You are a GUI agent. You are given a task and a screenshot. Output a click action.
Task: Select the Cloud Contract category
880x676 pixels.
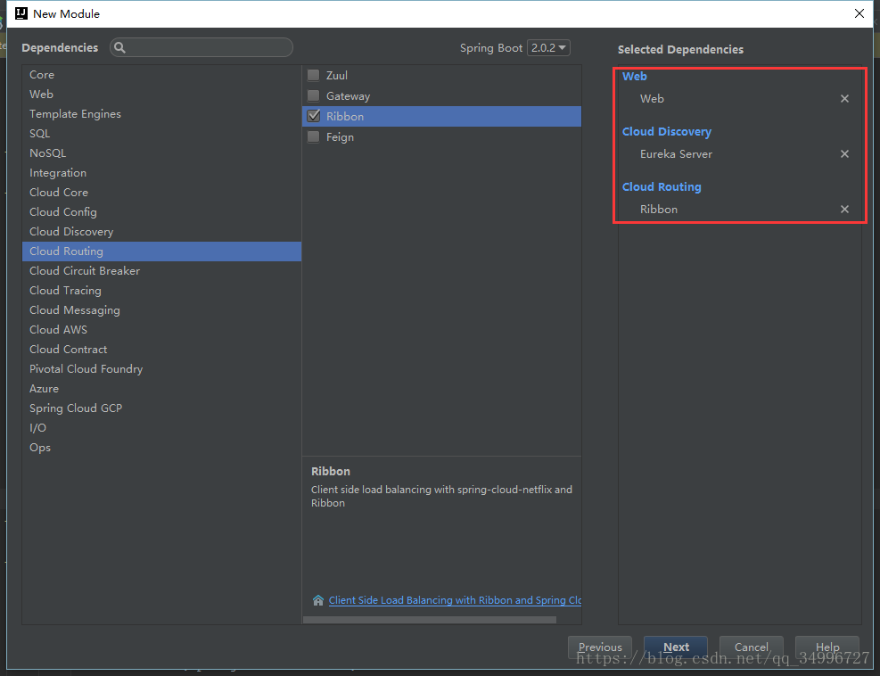tap(161, 350)
